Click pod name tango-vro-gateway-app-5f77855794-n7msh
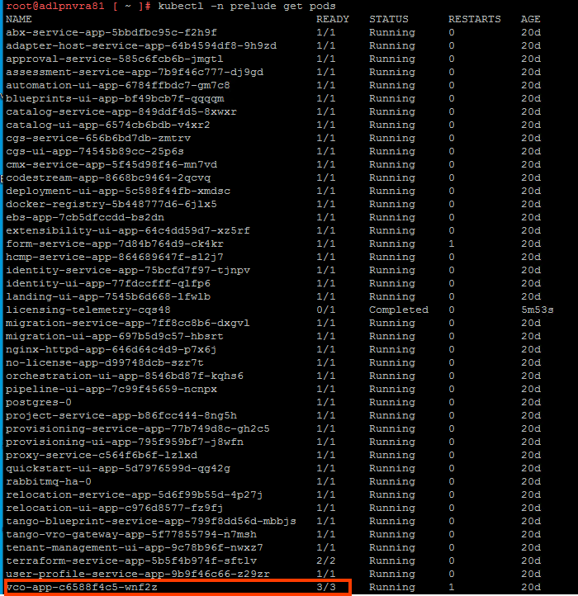This screenshot has height=596, width=578. click(x=131, y=534)
